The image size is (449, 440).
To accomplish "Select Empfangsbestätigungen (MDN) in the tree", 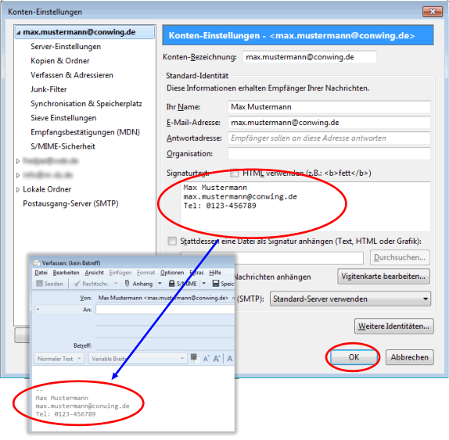I will coord(85,132).
